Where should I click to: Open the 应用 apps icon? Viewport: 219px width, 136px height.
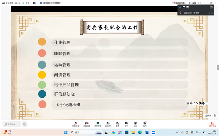(145, 123)
